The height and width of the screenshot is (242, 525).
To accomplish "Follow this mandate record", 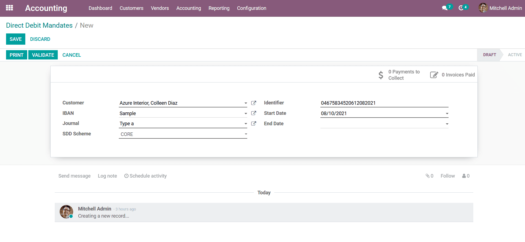I will click(x=447, y=176).
